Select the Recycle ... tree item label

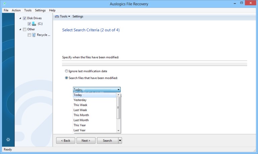[x=43, y=35]
